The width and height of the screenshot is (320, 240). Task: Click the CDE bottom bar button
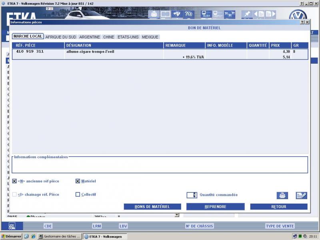point(48,226)
